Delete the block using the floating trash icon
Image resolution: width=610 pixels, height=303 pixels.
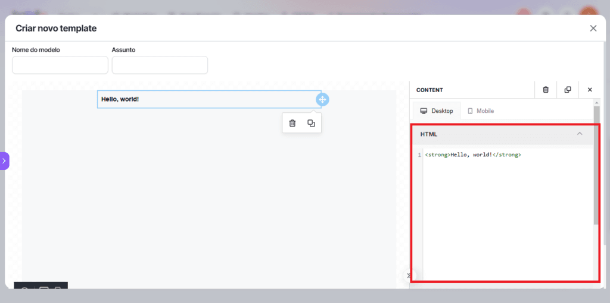pyautogui.click(x=292, y=123)
